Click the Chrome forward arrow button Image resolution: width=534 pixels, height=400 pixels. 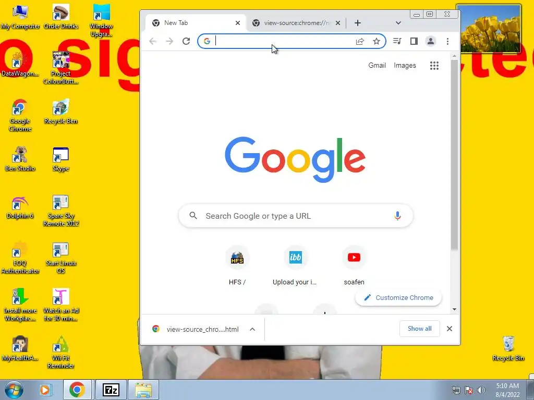[169, 41]
